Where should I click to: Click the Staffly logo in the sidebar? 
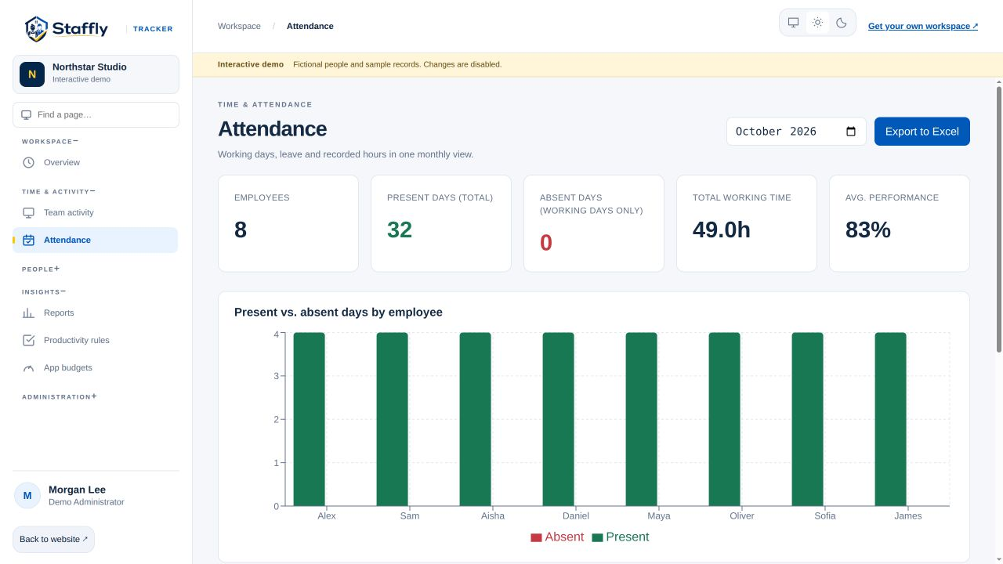click(x=67, y=29)
